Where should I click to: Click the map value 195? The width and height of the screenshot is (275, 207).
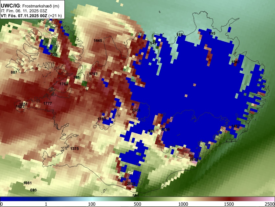pyautogui.click(x=212, y=33)
